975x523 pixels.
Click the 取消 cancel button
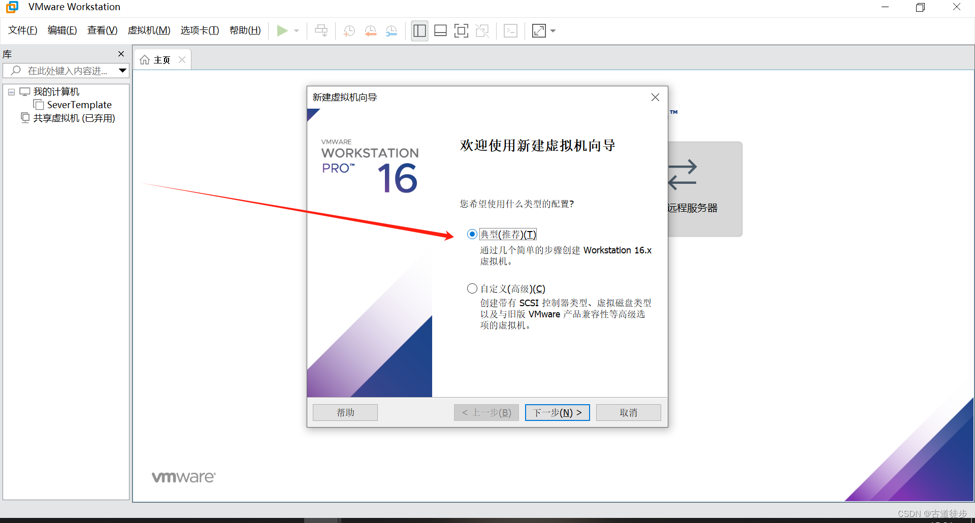point(629,412)
